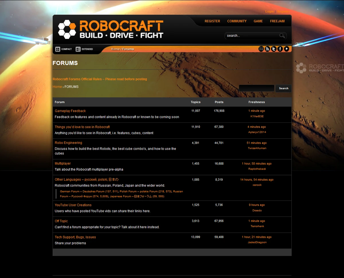Select the GAME menu item

coord(258,21)
